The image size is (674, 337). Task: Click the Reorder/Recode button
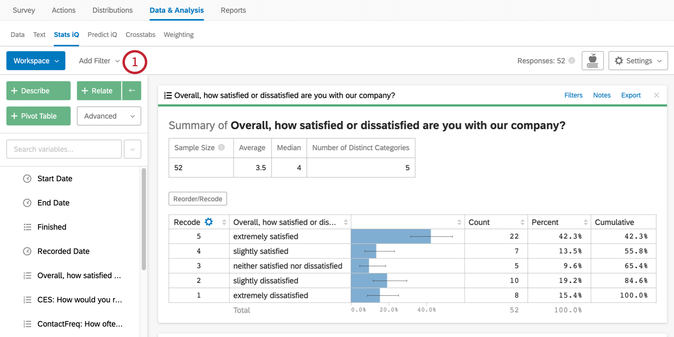197,199
